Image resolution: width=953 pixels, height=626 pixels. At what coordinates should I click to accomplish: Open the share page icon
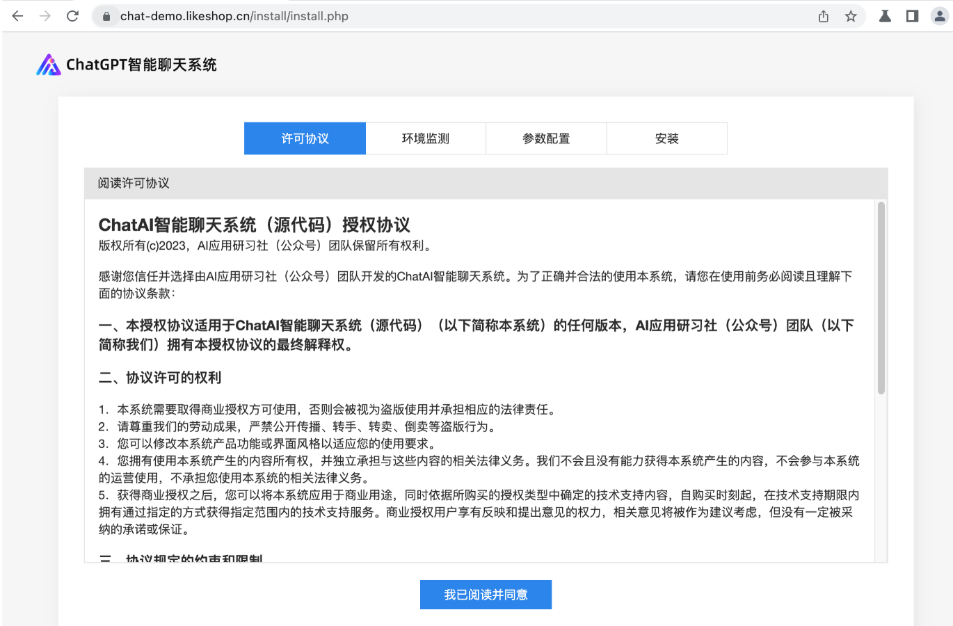[x=824, y=16]
